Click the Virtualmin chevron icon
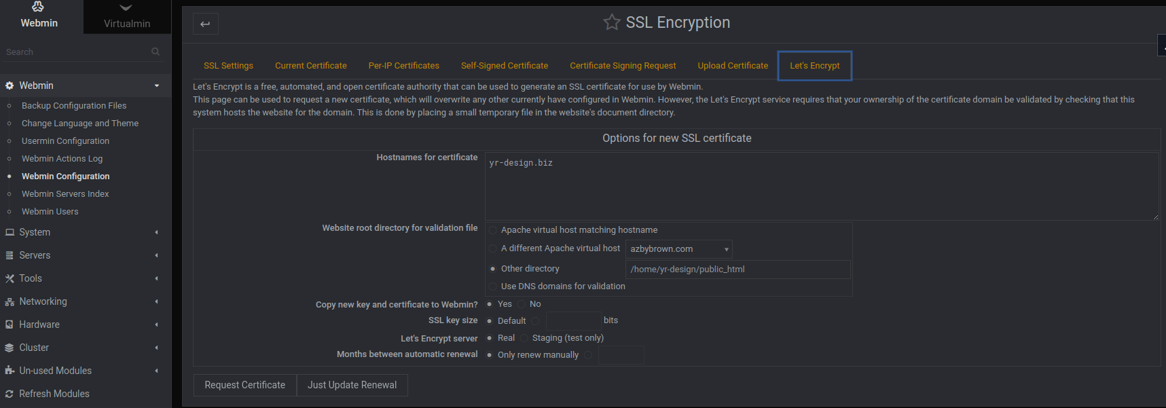Image resolution: width=1166 pixels, height=408 pixels. 126,8
